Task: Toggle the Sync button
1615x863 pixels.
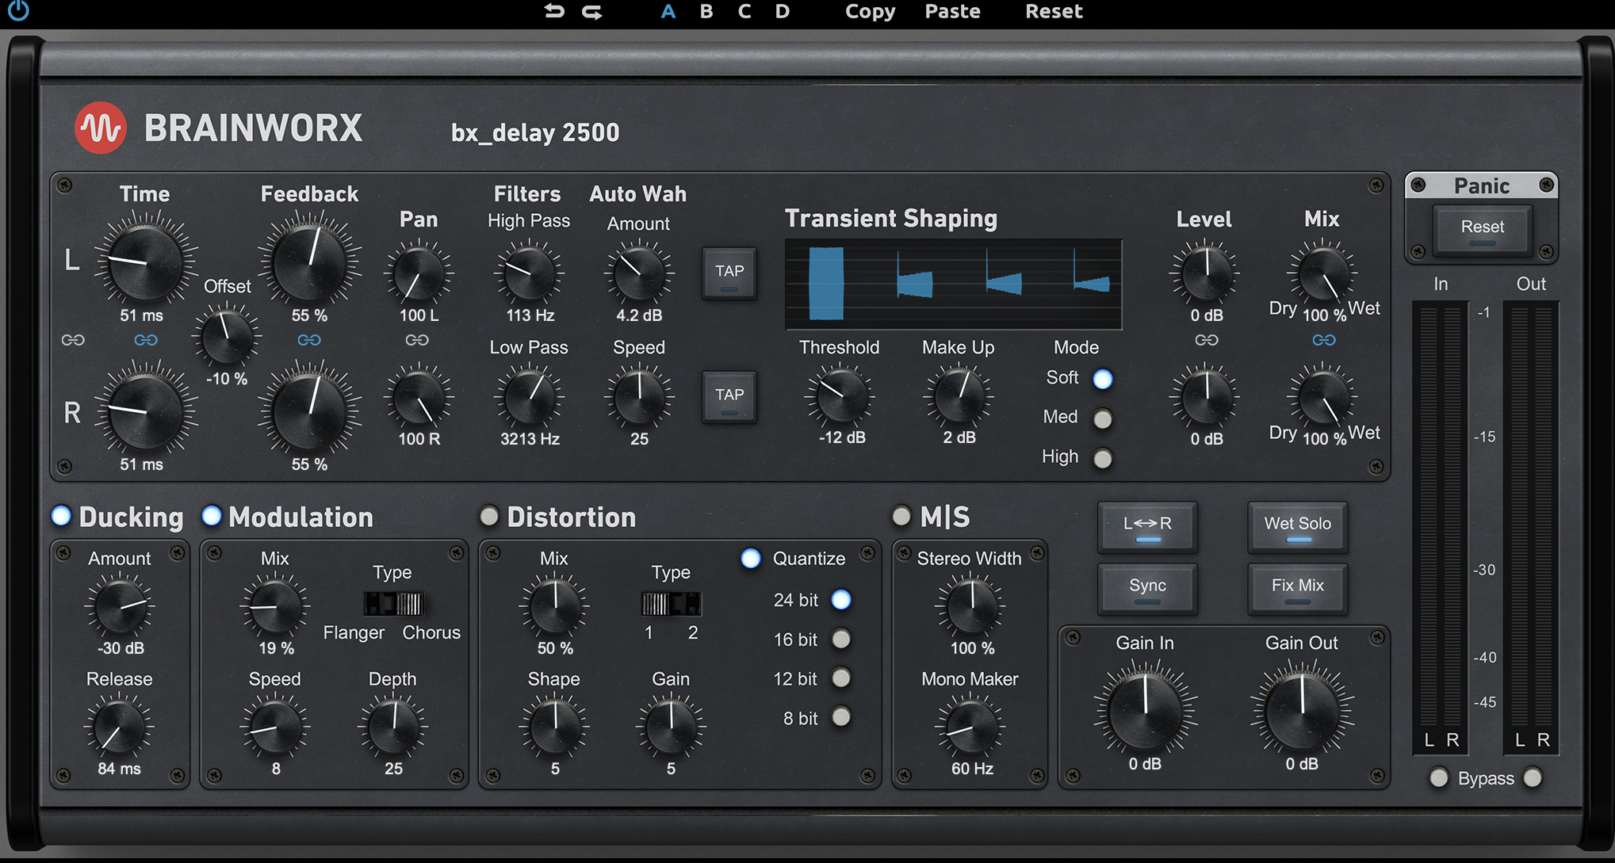Action: tap(1147, 589)
